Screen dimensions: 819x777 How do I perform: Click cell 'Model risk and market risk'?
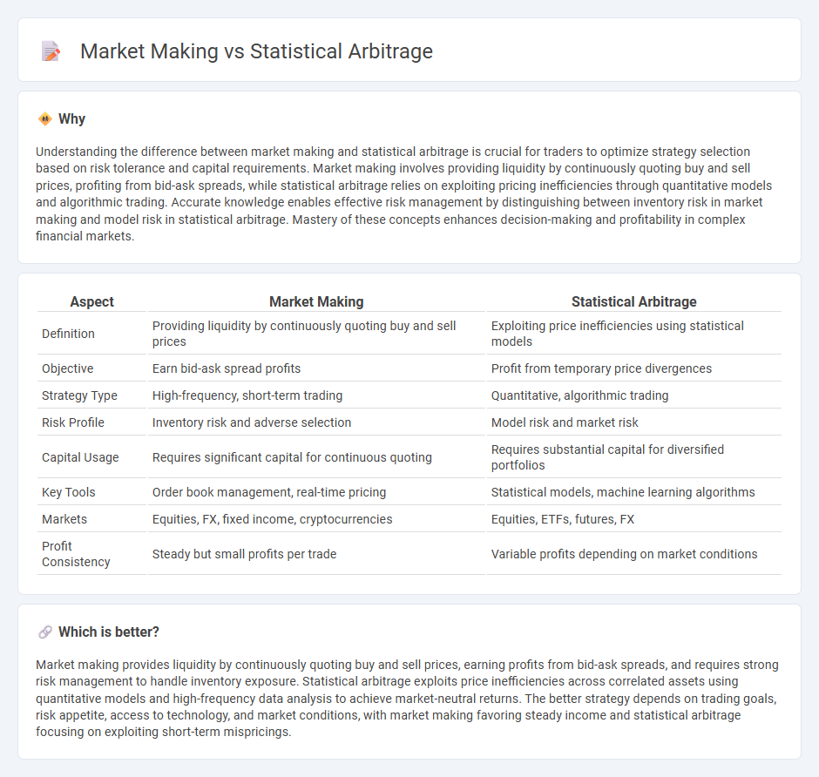(x=634, y=423)
